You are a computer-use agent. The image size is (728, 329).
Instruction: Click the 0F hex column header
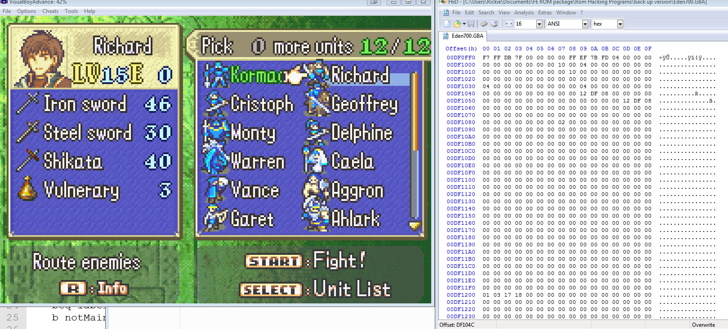(648, 49)
